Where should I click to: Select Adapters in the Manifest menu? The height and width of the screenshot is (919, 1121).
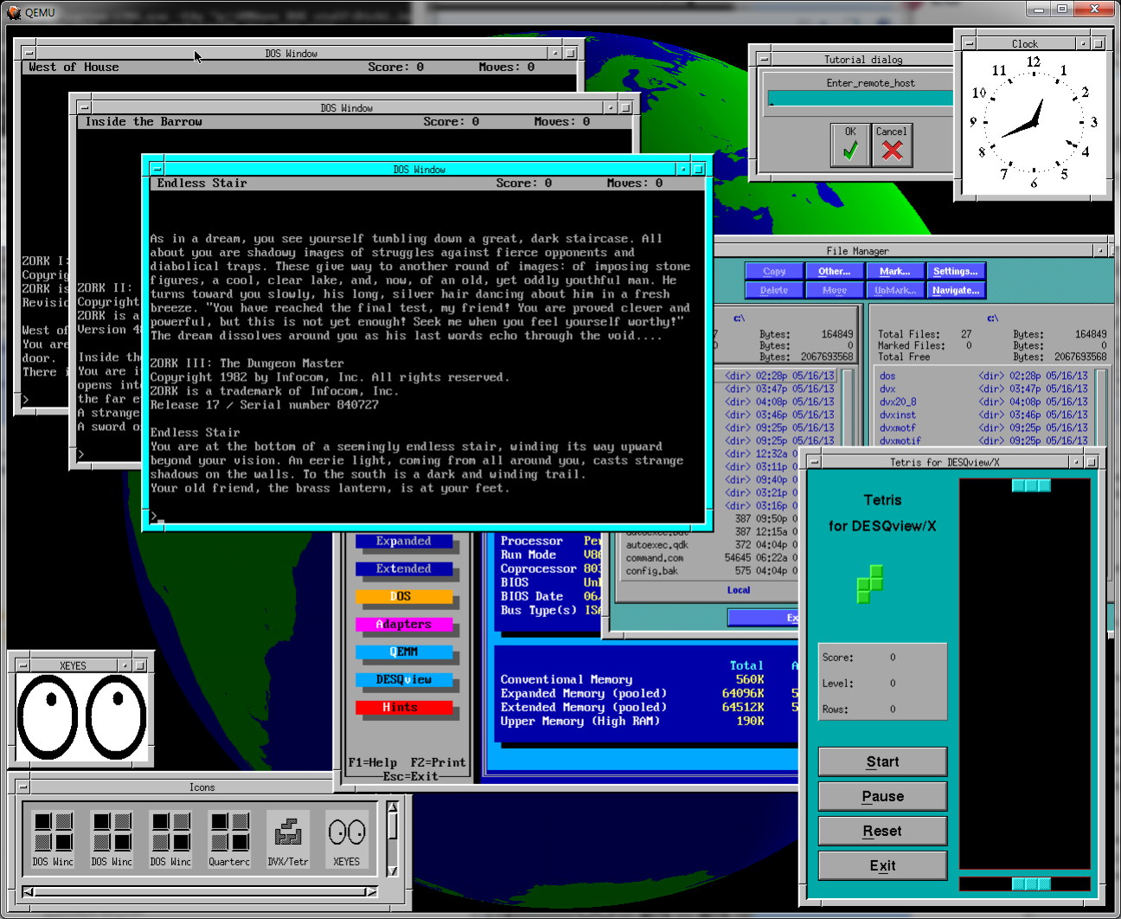(x=405, y=624)
